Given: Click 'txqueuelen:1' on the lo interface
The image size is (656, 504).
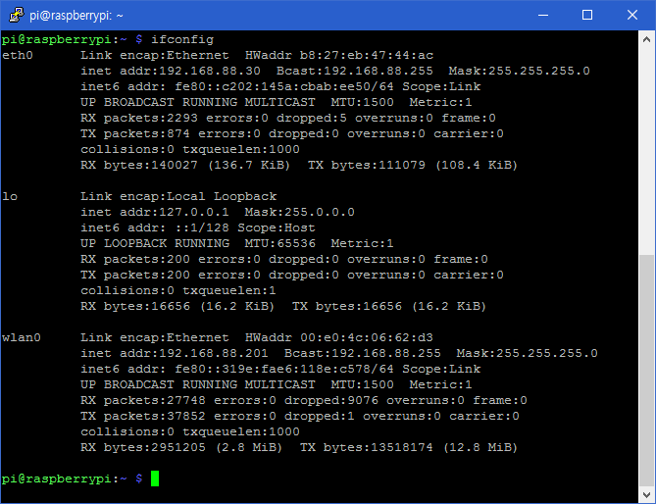Looking at the screenshot, I should pos(229,290).
